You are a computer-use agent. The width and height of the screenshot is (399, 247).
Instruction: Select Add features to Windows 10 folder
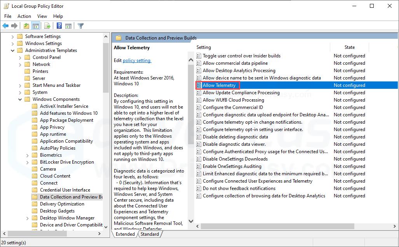coord(69,113)
